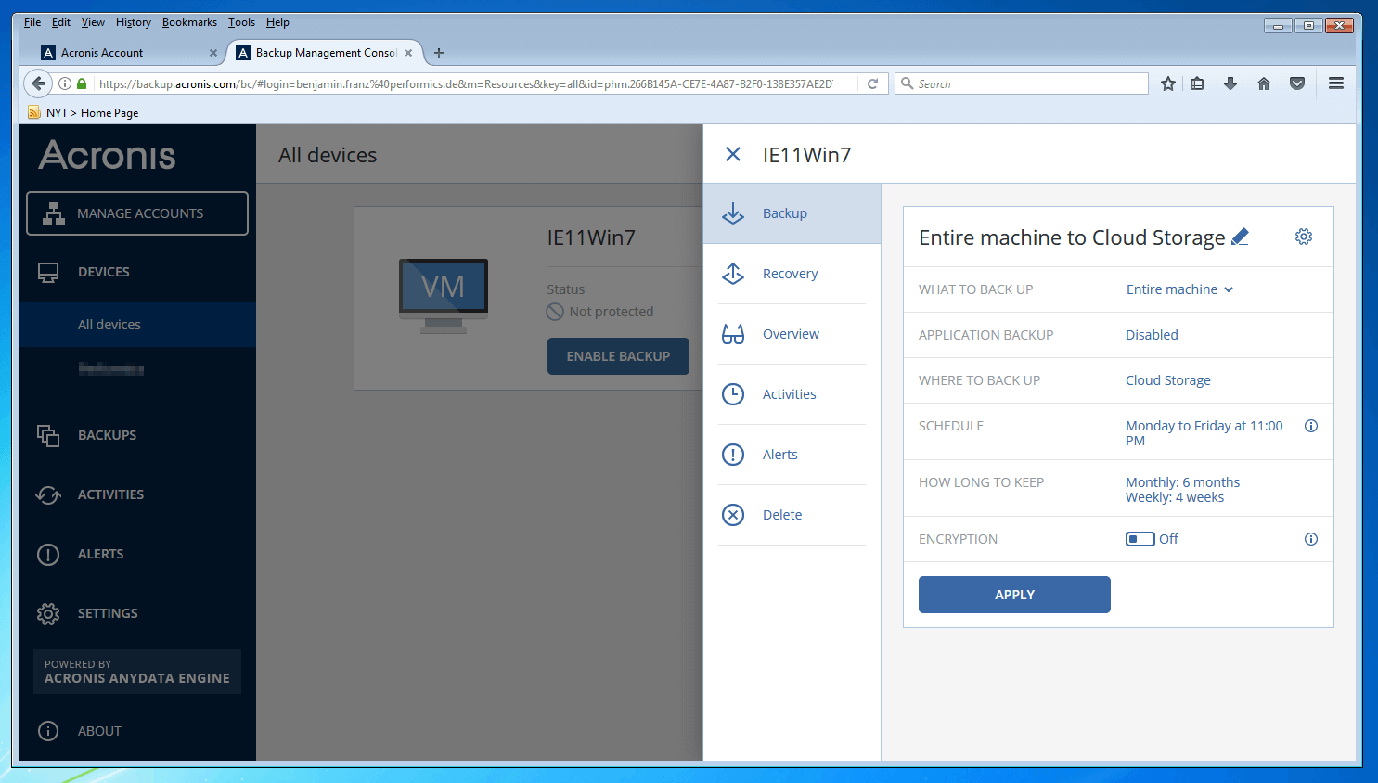The width and height of the screenshot is (1378, 783).
Task: Open Activities in the left sidebar
Action: click(x=110, y=494)
